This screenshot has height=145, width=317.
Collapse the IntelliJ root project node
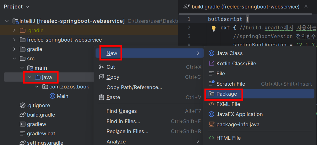coord(7,21)
